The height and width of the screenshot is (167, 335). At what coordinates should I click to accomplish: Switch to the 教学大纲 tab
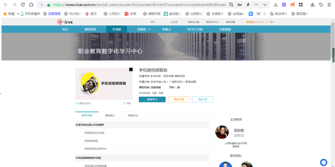[87, 116]
